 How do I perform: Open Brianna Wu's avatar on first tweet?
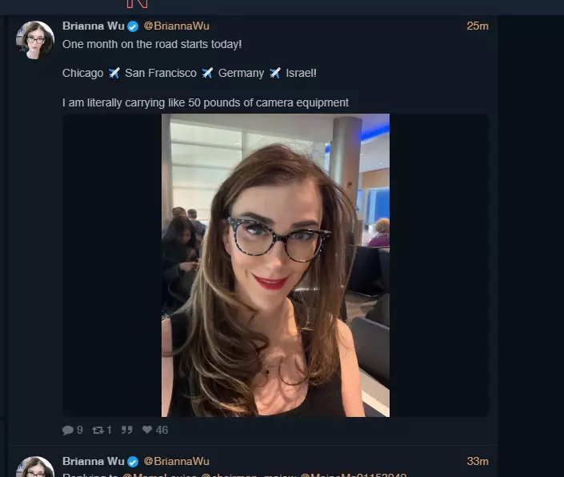[x=35, y=40]
